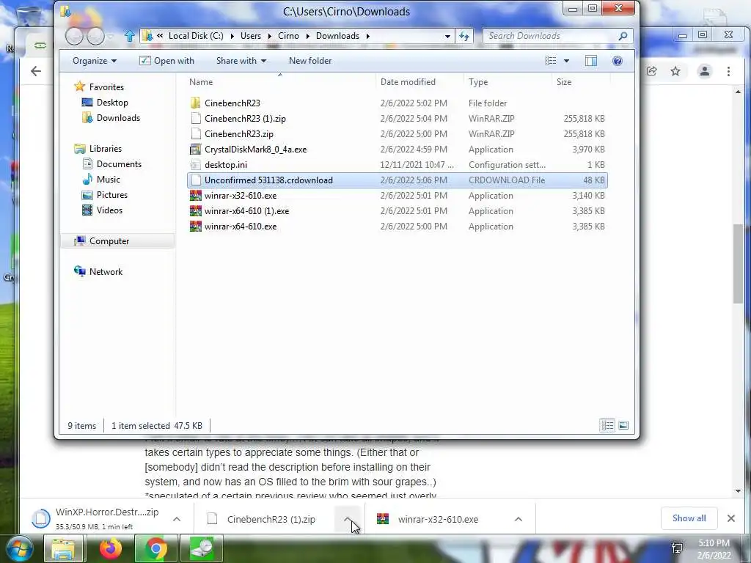Click the Up folder arrow in Explorer
751x563 pixels.
tap(129, 36)
